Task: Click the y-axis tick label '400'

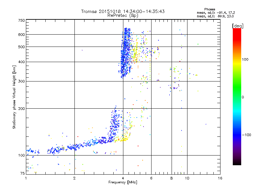Action: [x=21, y=62]
